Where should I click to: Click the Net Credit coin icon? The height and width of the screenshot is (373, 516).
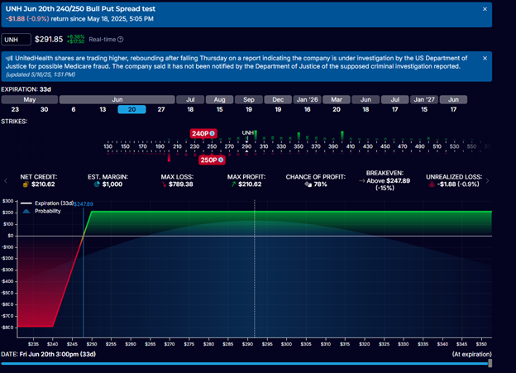pos(26,184)
